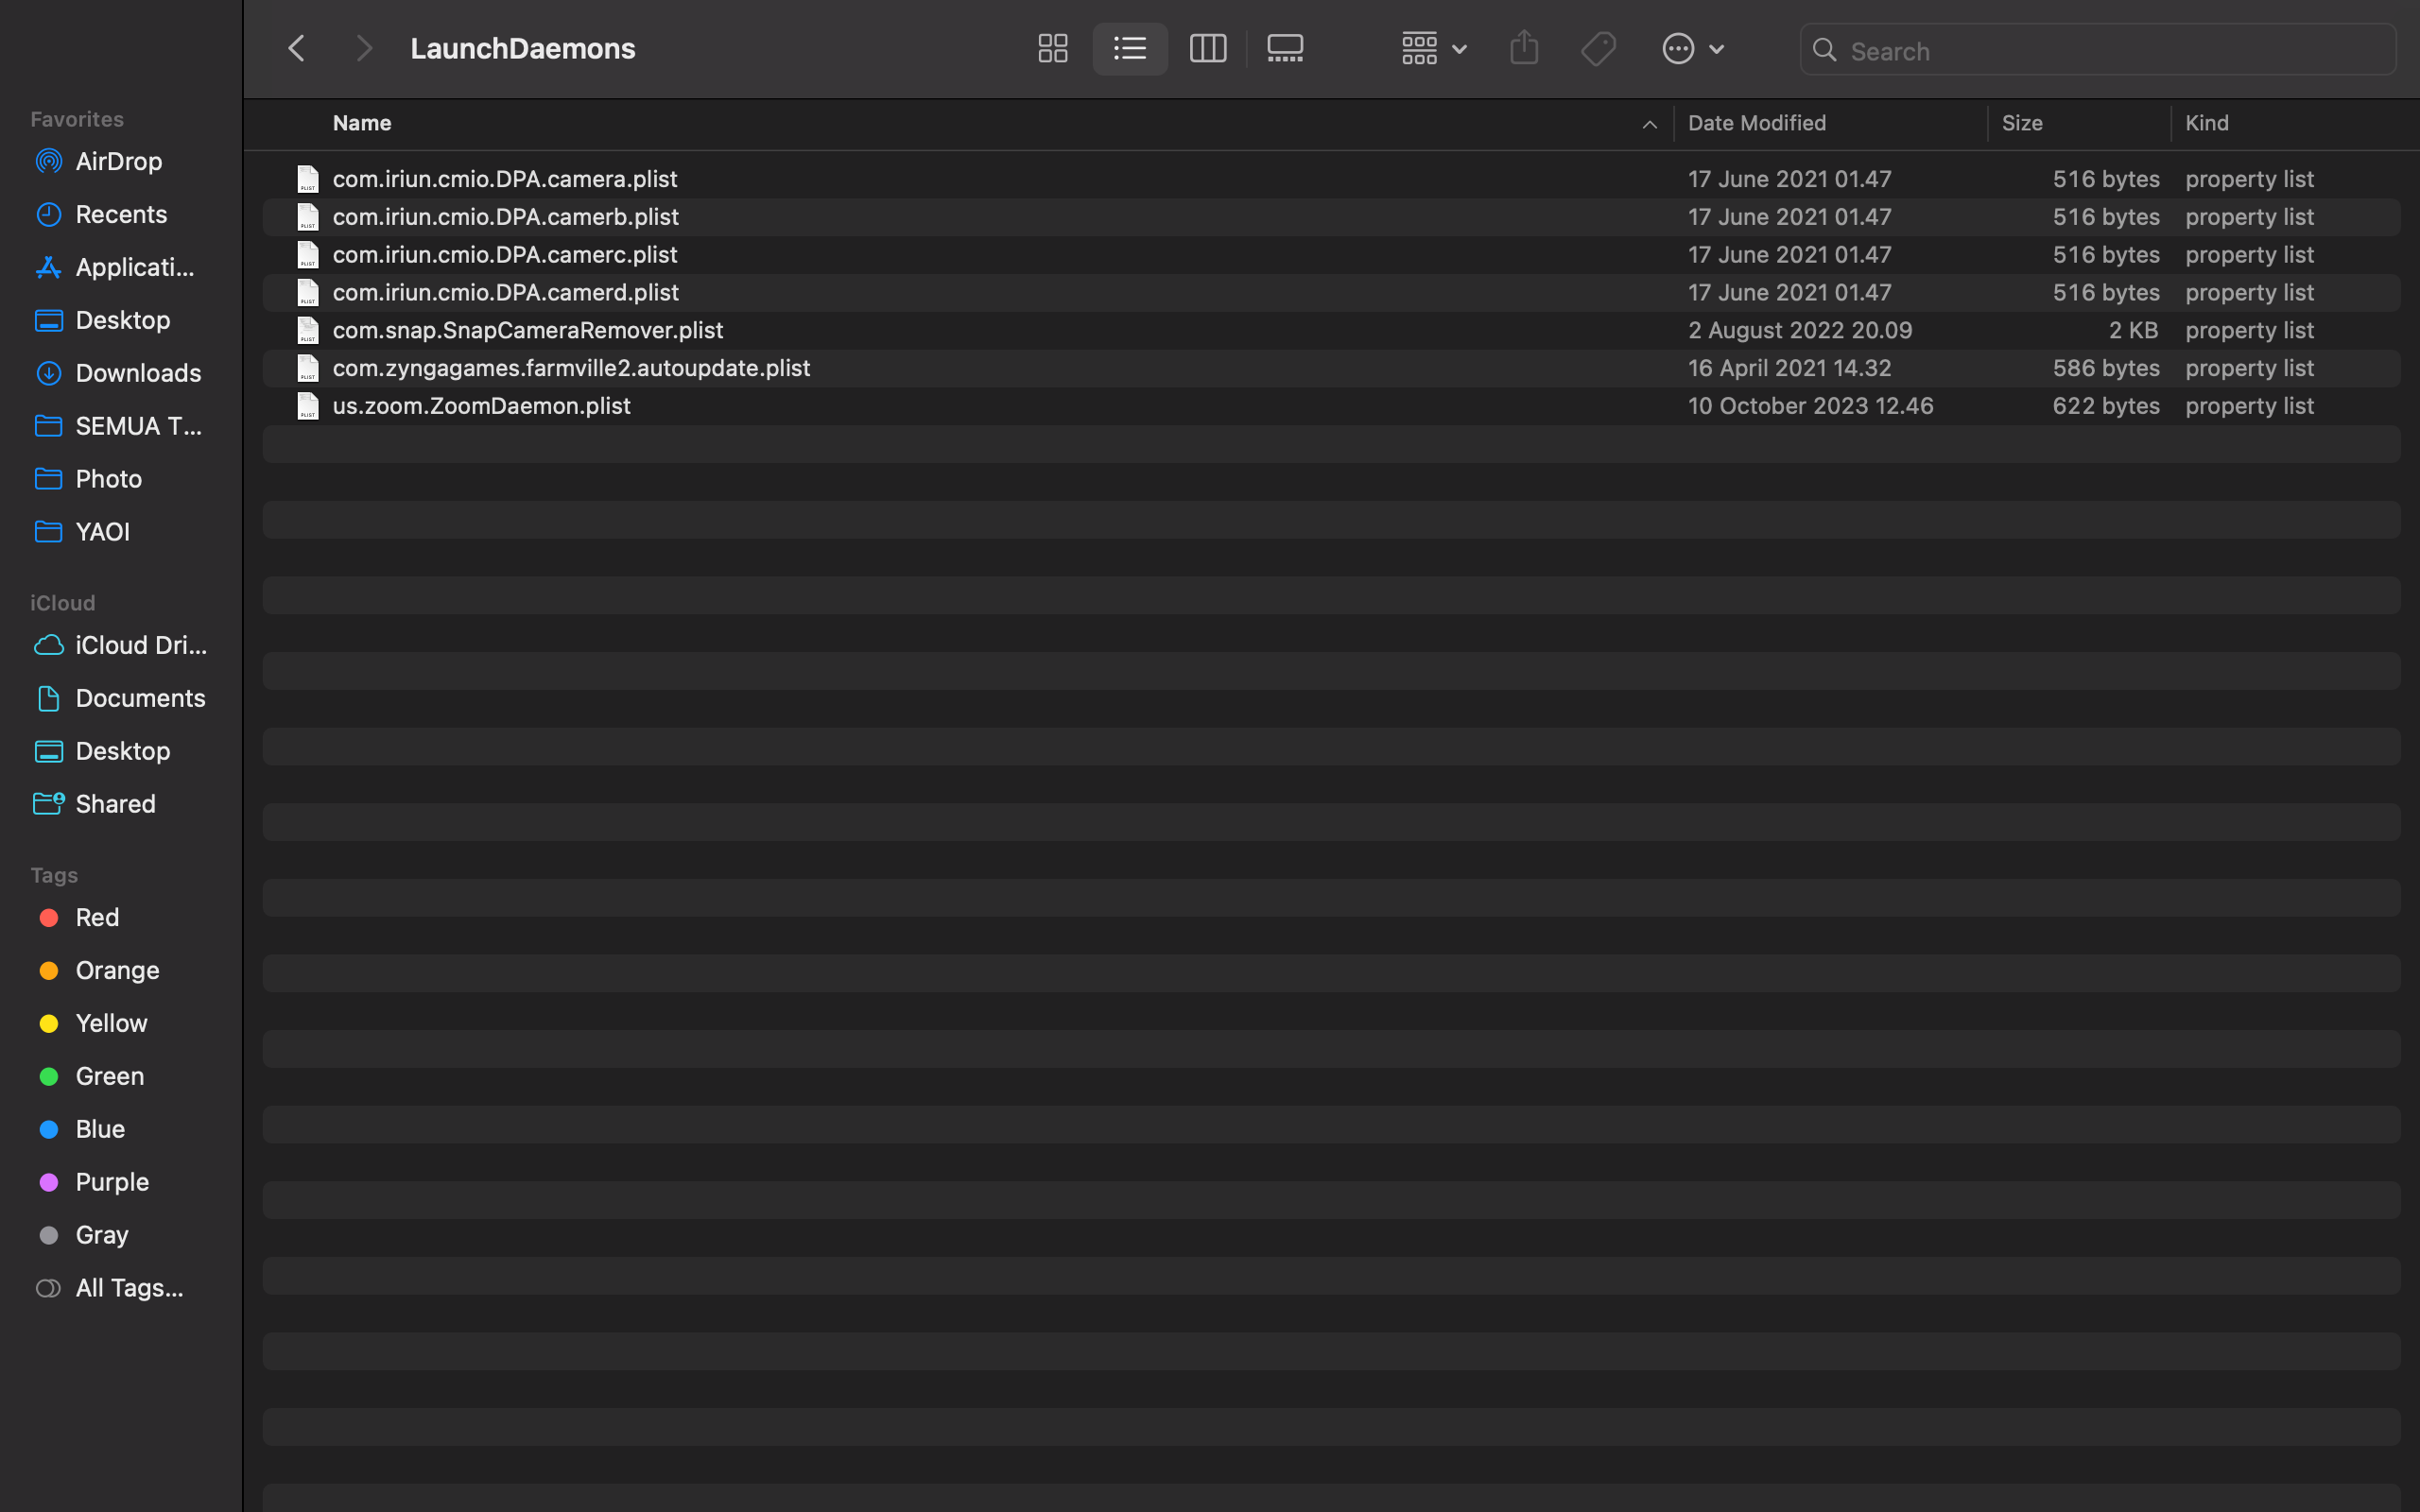Sort by the Date Modified column
The height and width of the screenshot is (1512, 2420).
pyautogui.click(x=1756, y=123)
